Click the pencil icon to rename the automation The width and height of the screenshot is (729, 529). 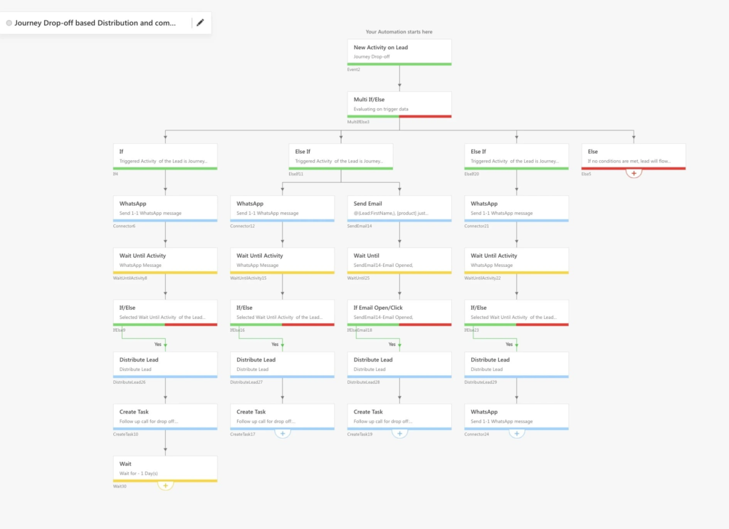pyautogui.click(x=200, y=22)
